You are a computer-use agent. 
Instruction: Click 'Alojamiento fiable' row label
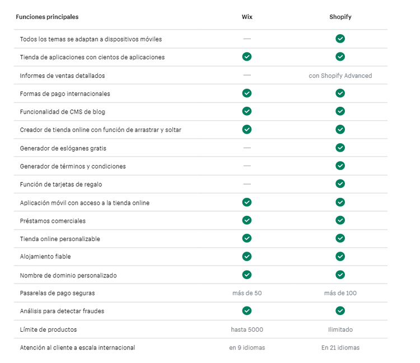(x=45, y=257)
